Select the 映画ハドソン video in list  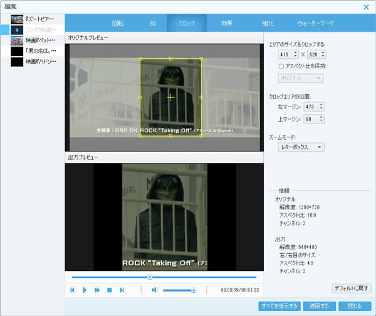[x=33, y=61]
